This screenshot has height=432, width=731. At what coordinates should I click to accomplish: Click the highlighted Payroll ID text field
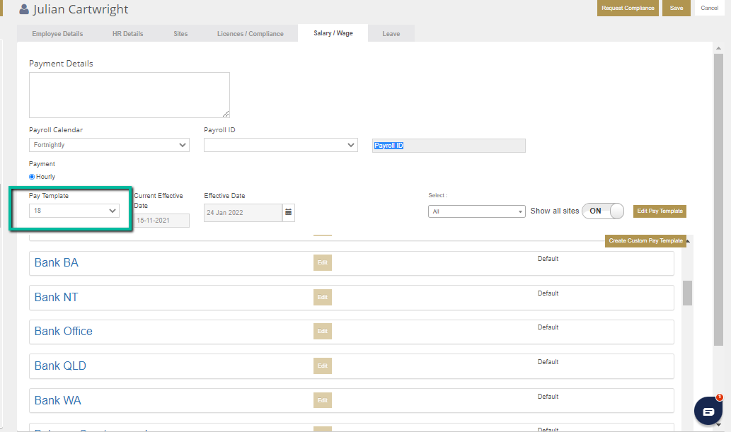(449, 146)
